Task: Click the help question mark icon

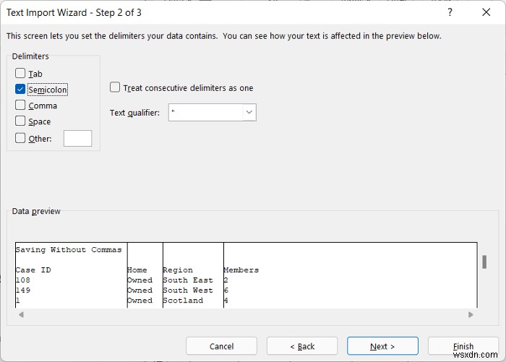Action: tap(450, 12)
